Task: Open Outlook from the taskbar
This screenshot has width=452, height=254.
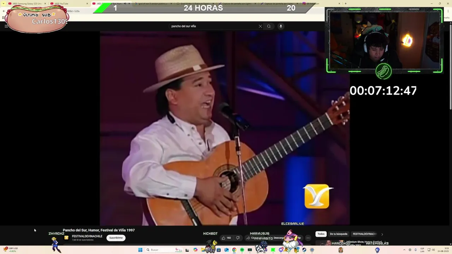Action: click(x=226, y=250)
